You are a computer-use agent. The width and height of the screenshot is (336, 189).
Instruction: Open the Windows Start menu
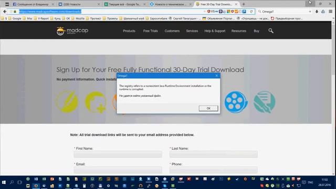click(x=4, y=182)
